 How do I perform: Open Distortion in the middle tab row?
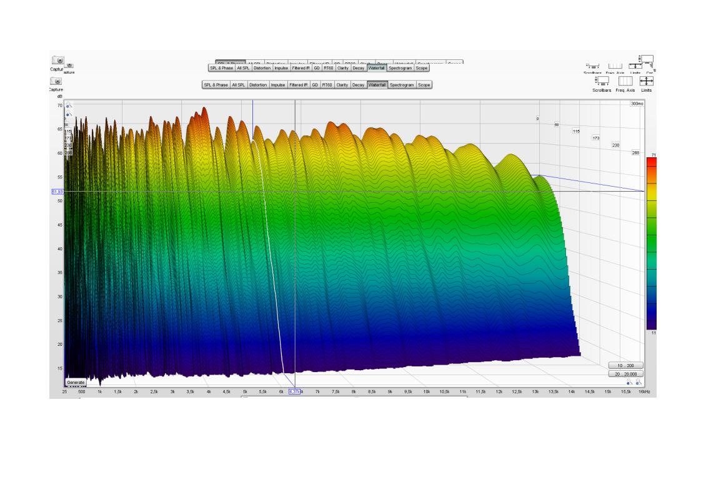(x=262, y=68)
